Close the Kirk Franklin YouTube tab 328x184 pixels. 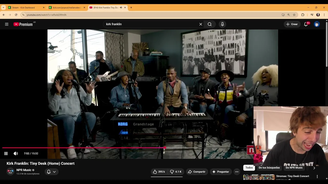pyautogui.click(x=125, y=8)
